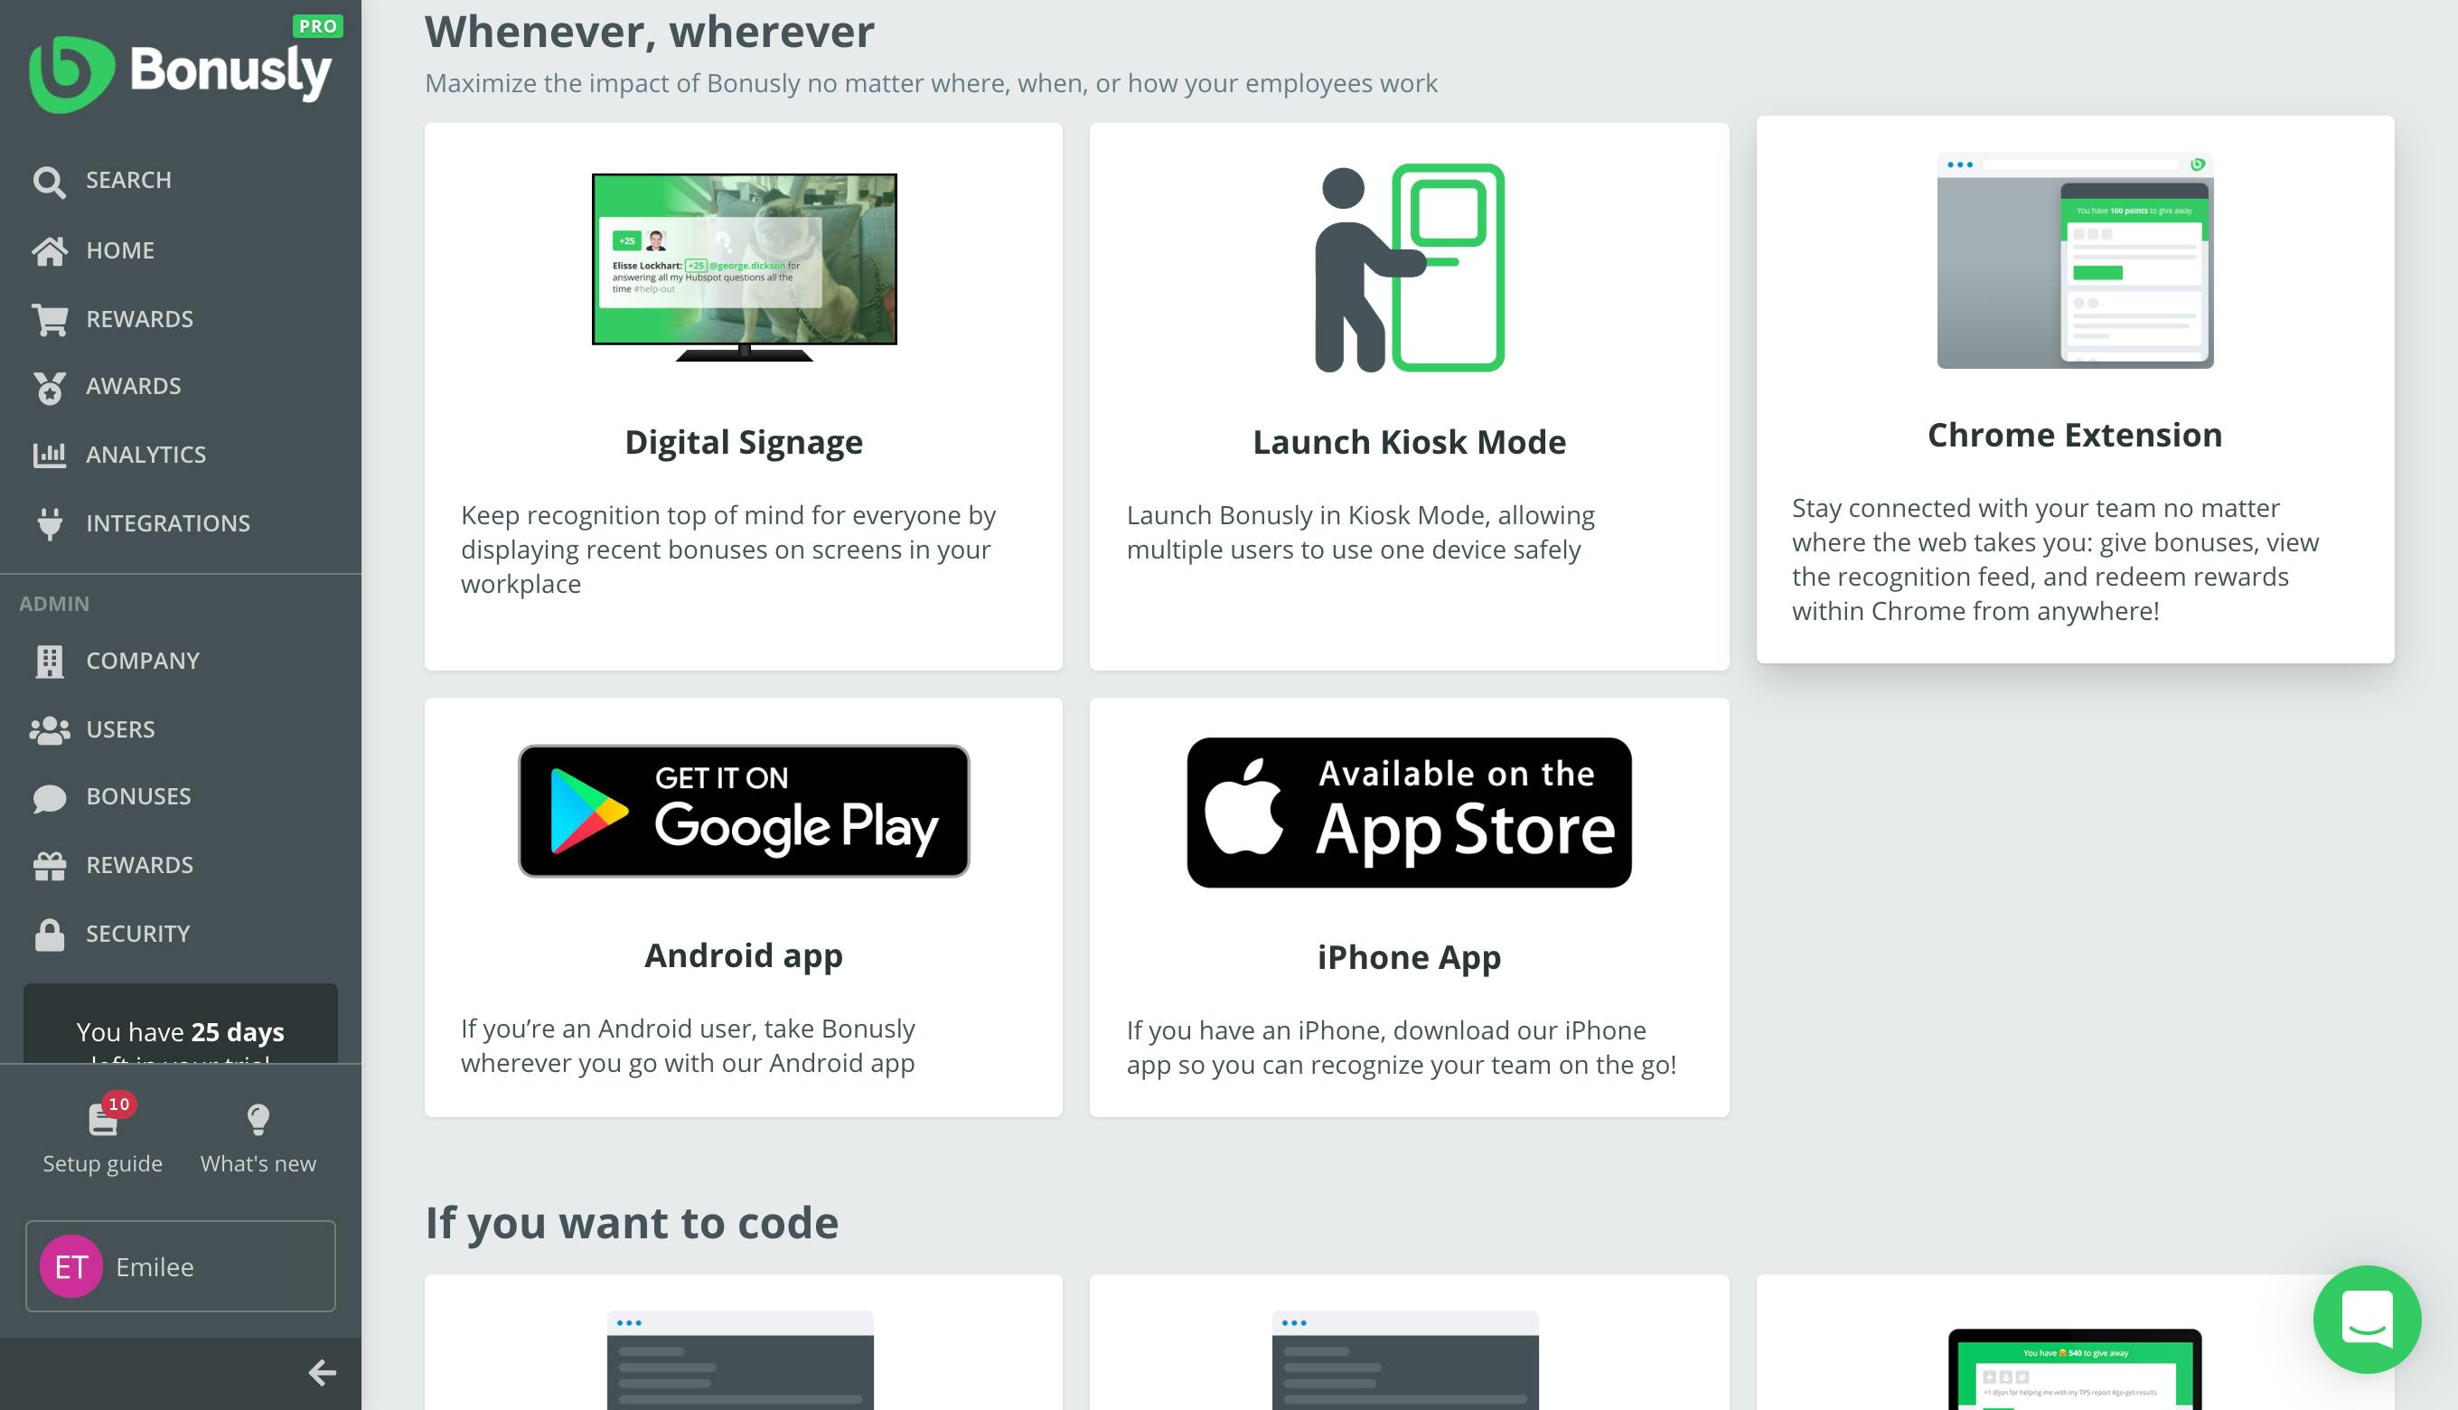
Task: Click the Rewards icon in sidebar
Action: pyautogui.click(x=51, y=317)
